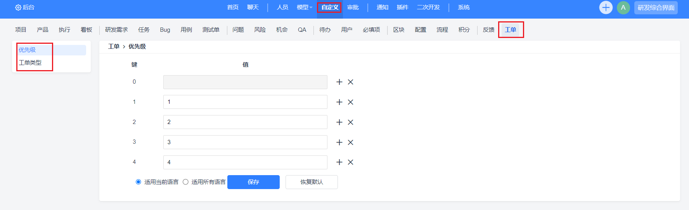Image resolution: width=689 pixels, height=210 pixels.
Task: Select 适用所有语言 radio option
Action: [185, 182]
